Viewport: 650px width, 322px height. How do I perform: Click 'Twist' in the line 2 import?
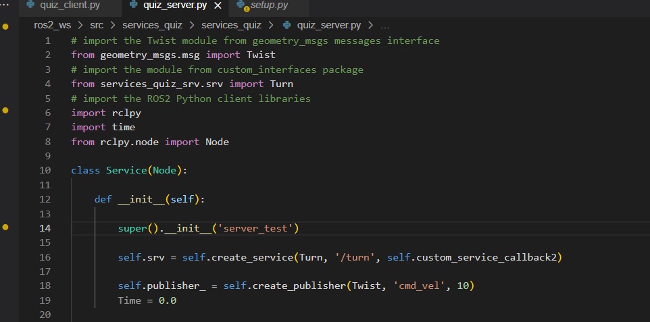click(261, 55)
